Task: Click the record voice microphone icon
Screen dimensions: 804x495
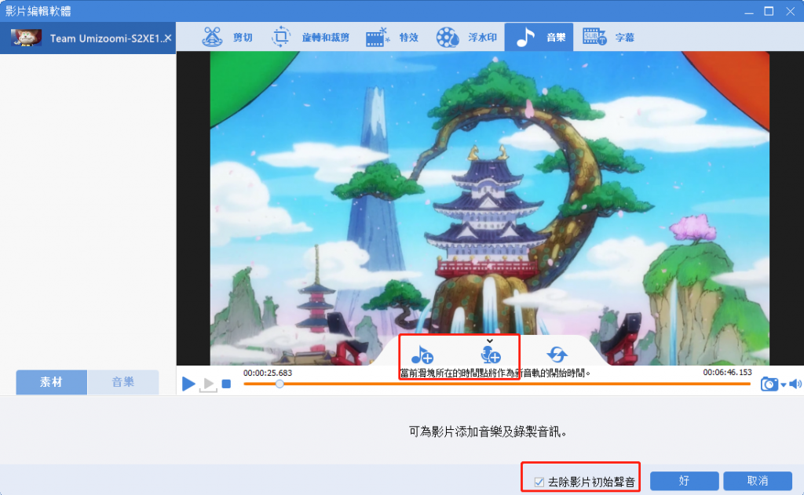Action: [x=490, y=354]
